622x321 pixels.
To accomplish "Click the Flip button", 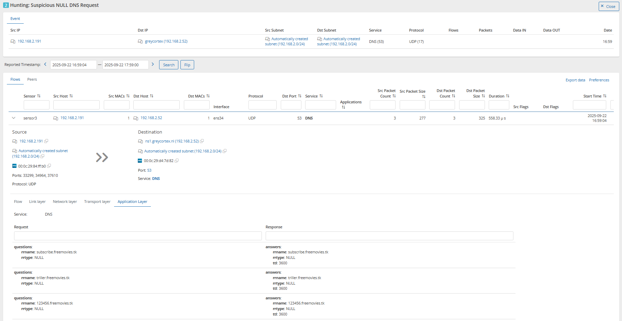I will (x=187, y=65).
